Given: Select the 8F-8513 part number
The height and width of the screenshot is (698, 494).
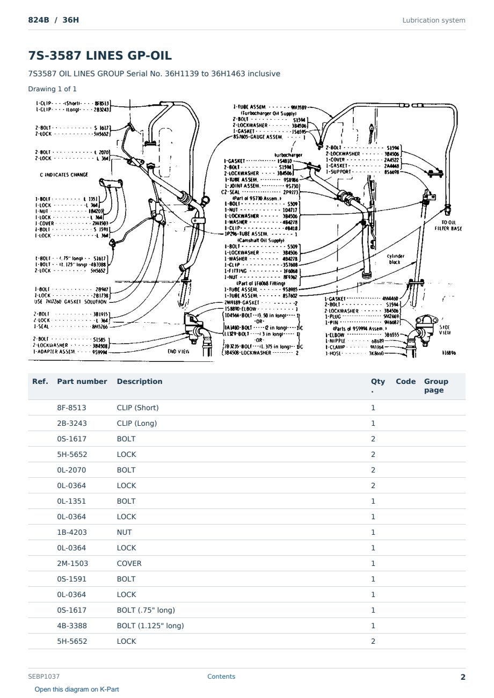Looking at the screenshot, I should [x=71, y=408].
